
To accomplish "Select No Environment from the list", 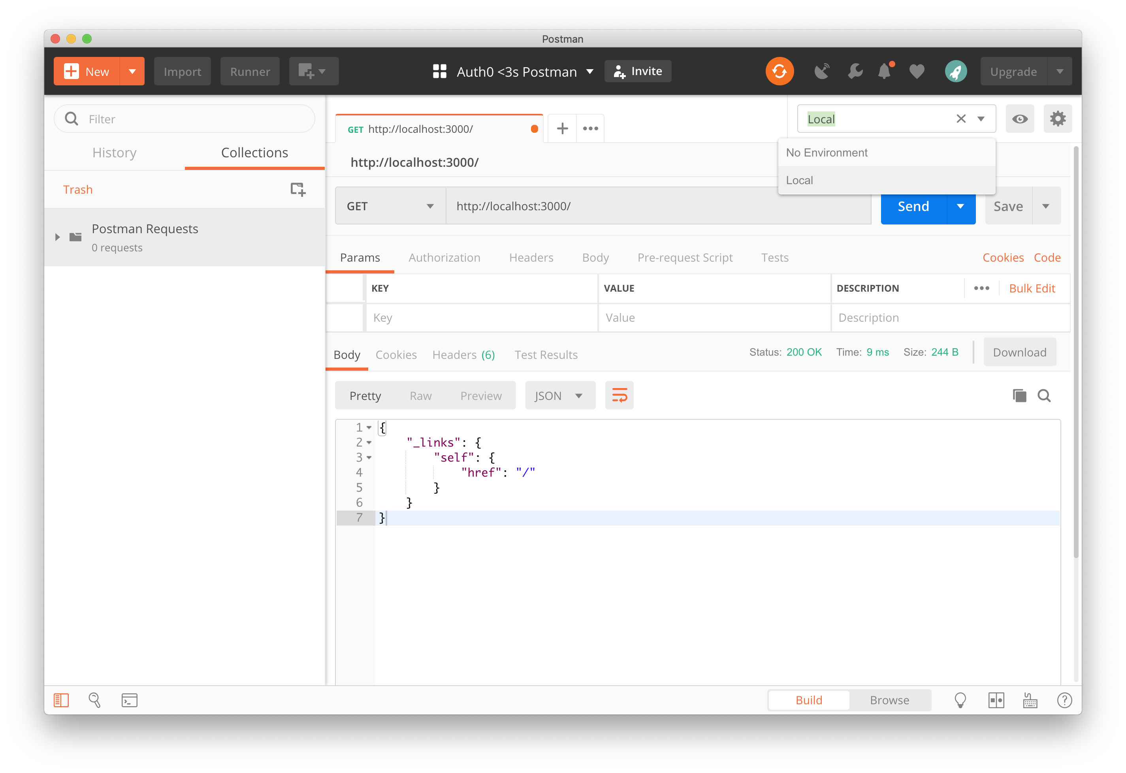I will coord(827,153).
